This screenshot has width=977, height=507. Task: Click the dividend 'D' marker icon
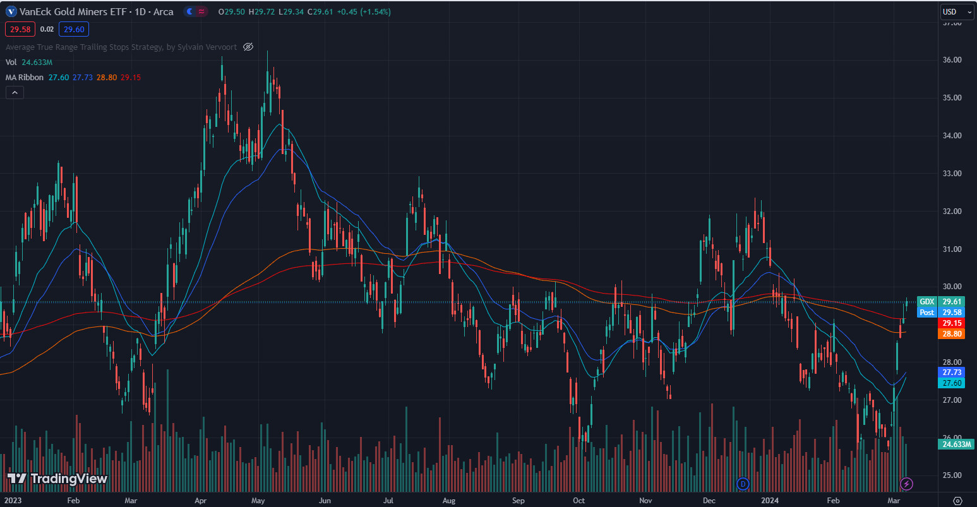coord(743,484)
